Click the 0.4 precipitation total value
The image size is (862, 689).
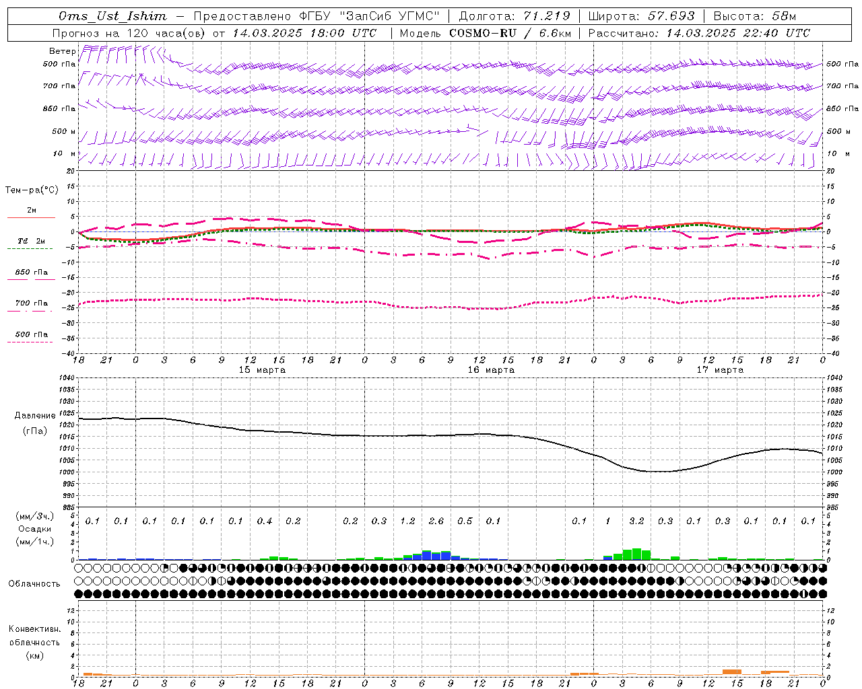pyautogui.click(x=265, y=521)
